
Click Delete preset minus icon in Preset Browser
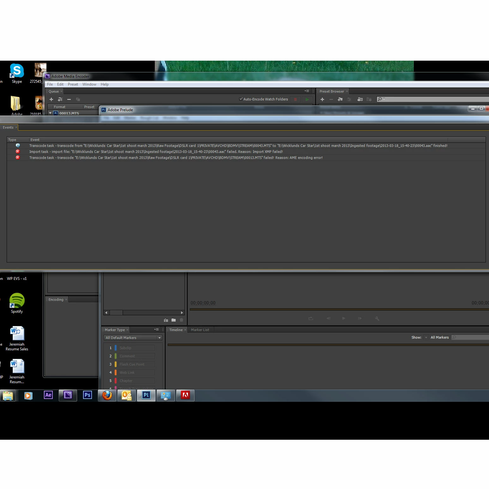(x=331, y=99)
